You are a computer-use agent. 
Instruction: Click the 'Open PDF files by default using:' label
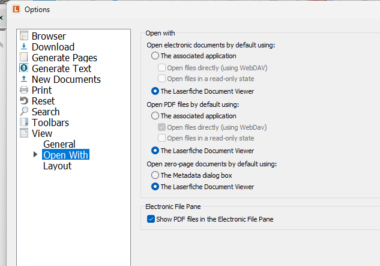[193, 104]
